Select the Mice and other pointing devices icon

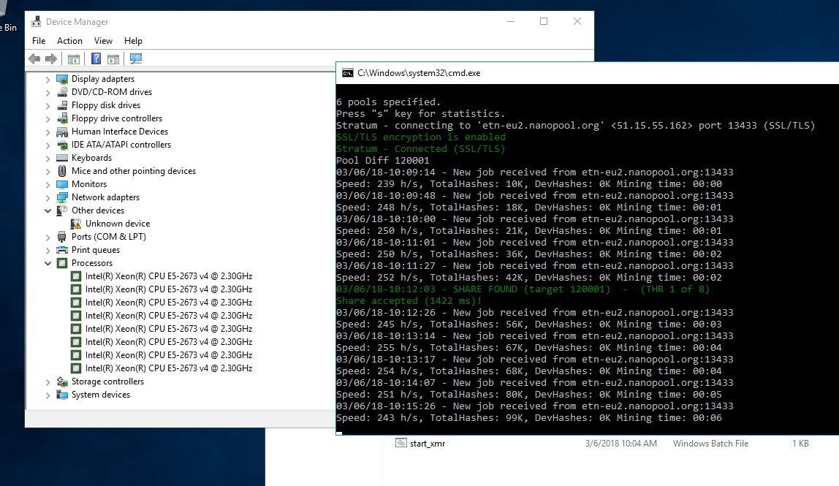pos(62,171)
